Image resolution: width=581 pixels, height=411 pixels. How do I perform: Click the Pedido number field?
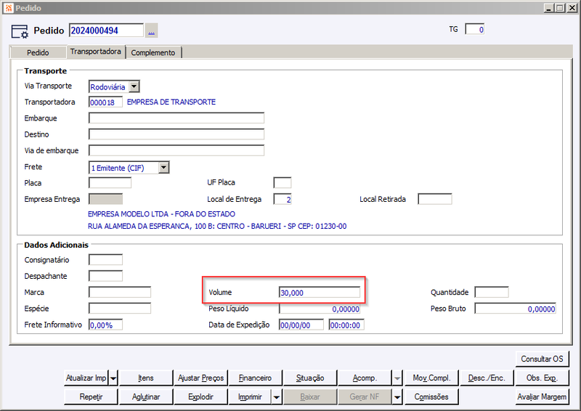coord(106,30)
